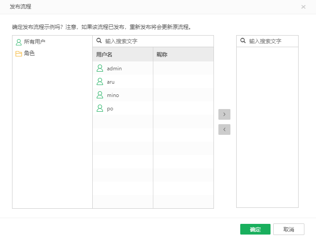Cancel the dialog with 取消 button

[x=288, y=229]
